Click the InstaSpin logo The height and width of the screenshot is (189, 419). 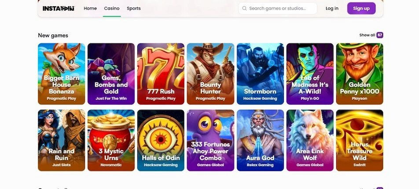(x=59, y=8)
